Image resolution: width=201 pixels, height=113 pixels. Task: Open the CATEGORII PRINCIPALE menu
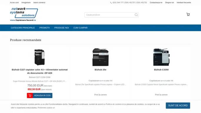coord(23,28)
